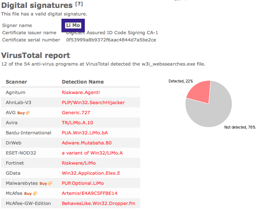The width and height of the screenshot is (257, 210).
Task: Open AVG external link icon
Action: click(28, 113)
